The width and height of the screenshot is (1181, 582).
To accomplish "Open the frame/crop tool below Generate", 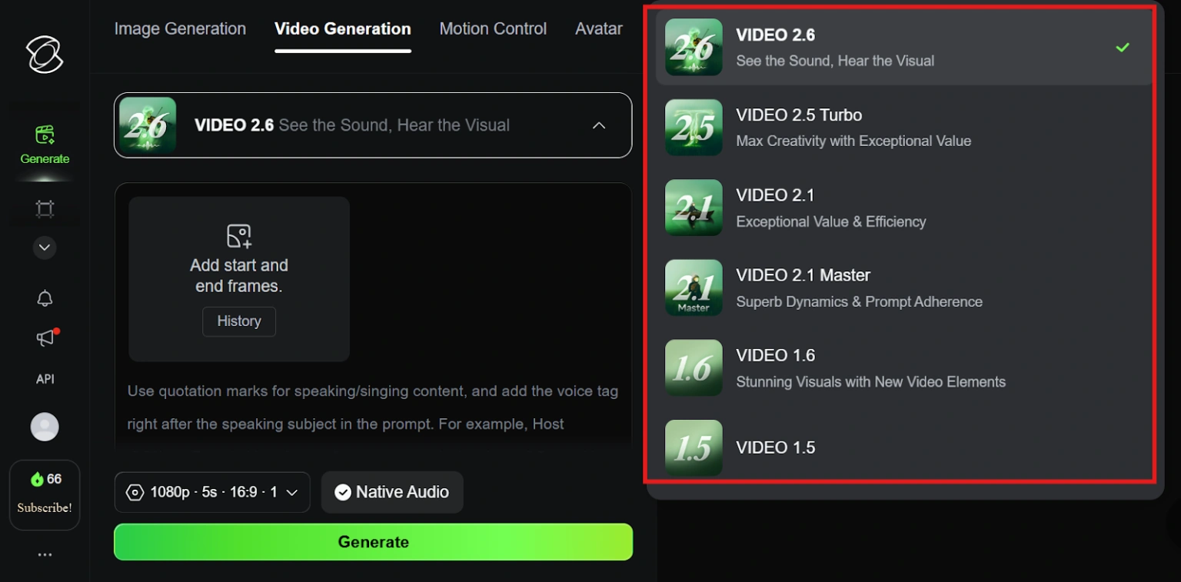I will pyautogui.click(x=45, y=208).
